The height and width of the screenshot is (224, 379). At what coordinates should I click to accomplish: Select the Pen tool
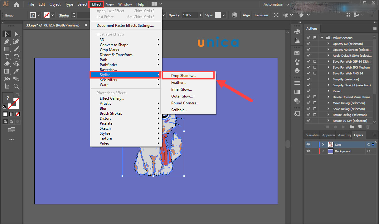point(7,41)
